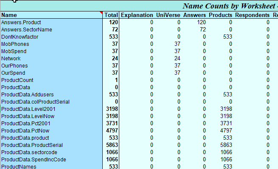Viewport: 278px width, 169px height.
Task: Select the Answers.Product name cell
Action: (x=51, y=23)
